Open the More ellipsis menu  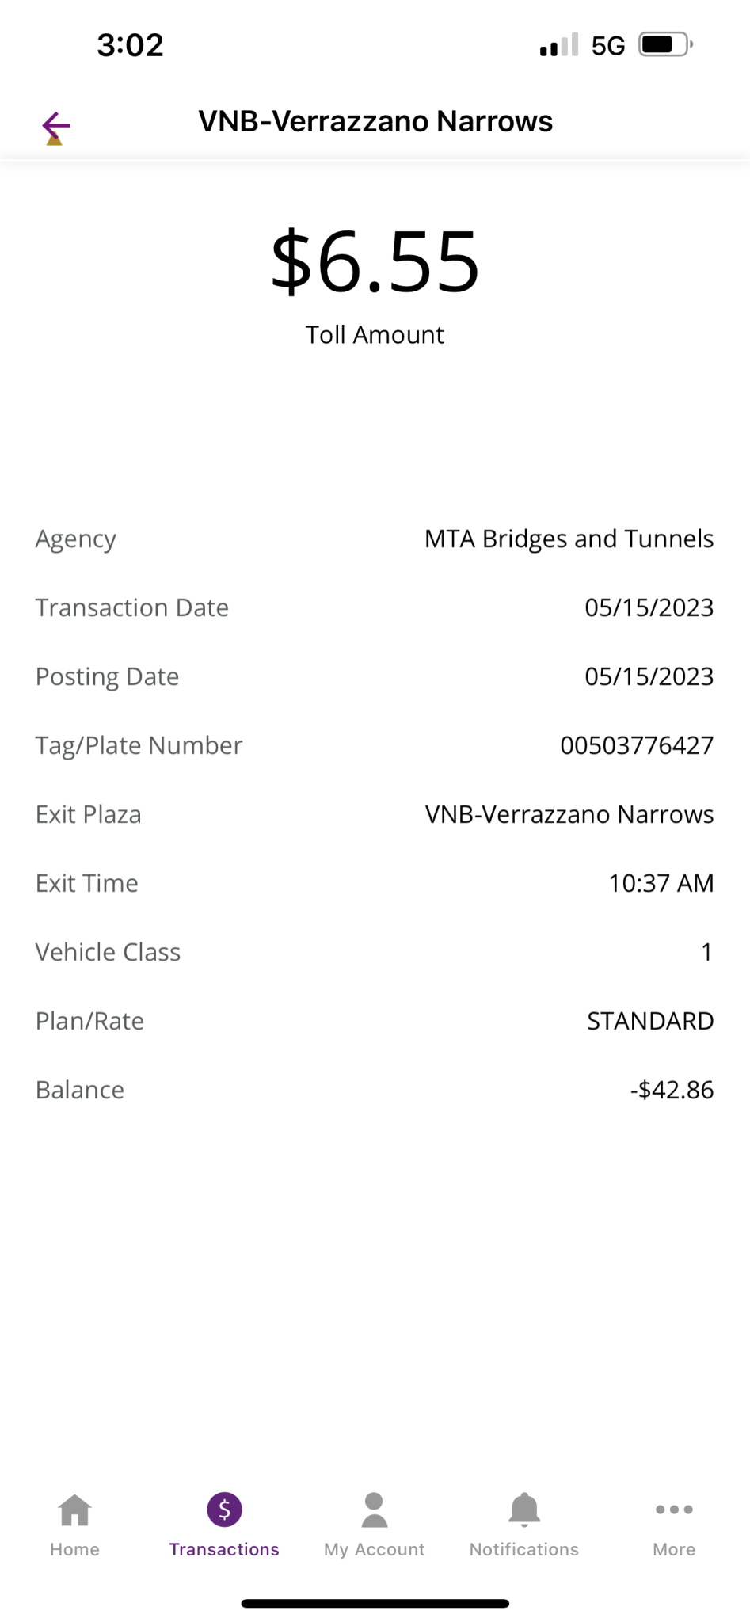click(674, 1510)
